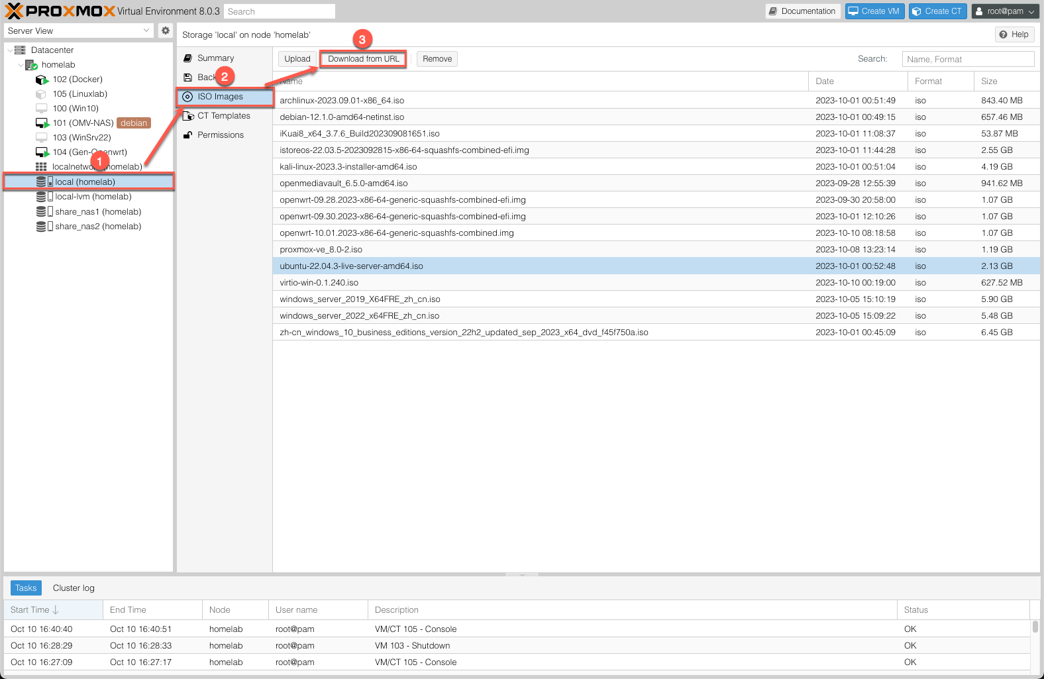Open the Summary panel
Viewport: 1044px width, 679px height.
tap(225, 58)
